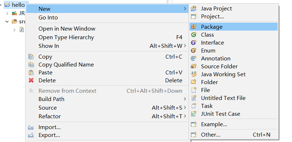The image size is (292, 142).
Task: Collapse the src folder tree node
Action: (x=7, y=22)
